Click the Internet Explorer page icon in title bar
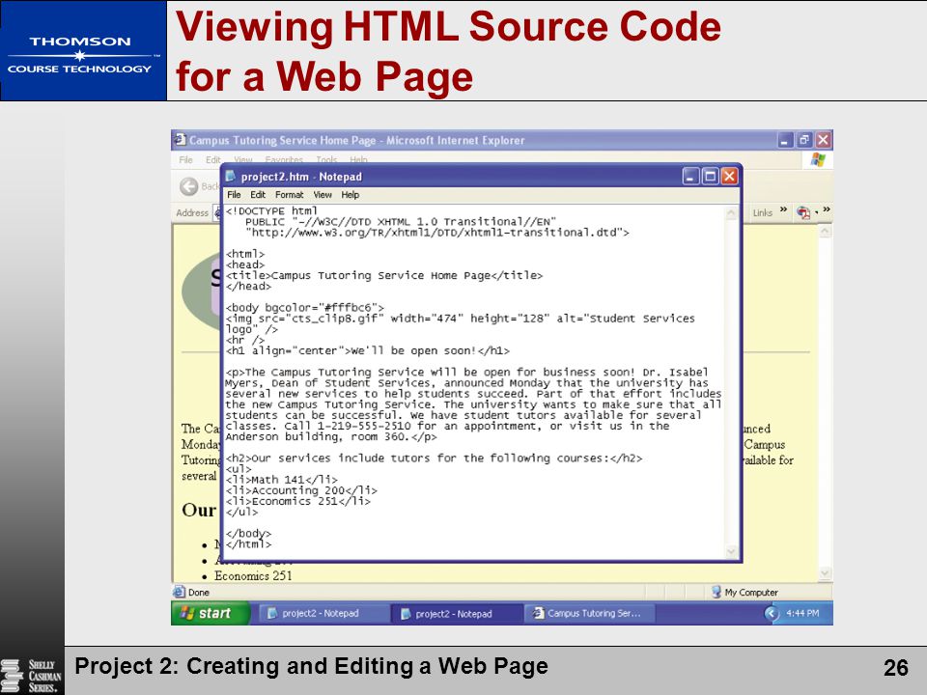The width and height of the screenshot is (927, 695). tap(180, 139)
